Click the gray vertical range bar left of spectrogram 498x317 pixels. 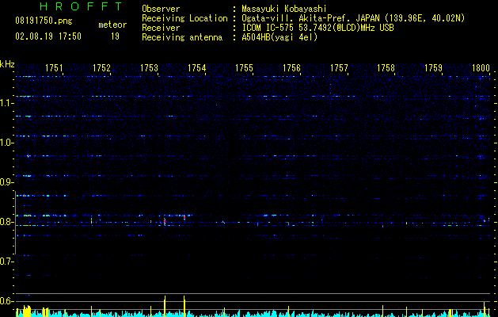pos(15,223)
